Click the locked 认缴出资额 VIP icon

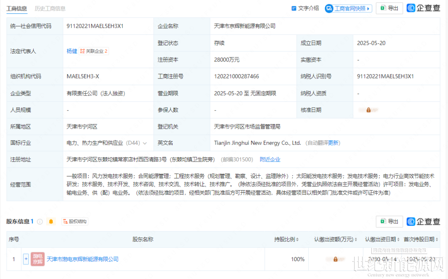(336, 259)
